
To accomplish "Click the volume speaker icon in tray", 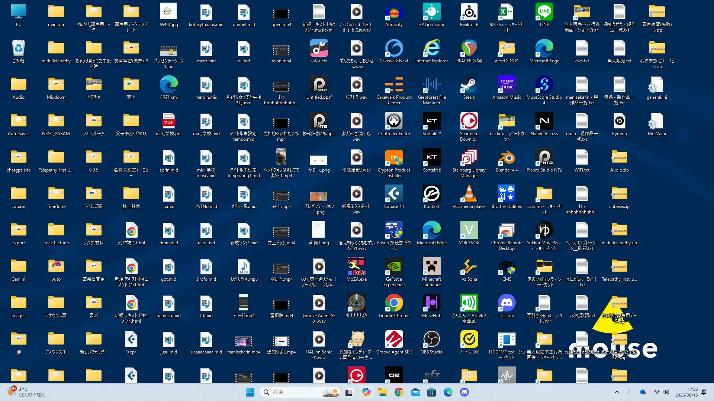I will click(x=666, y=392).
